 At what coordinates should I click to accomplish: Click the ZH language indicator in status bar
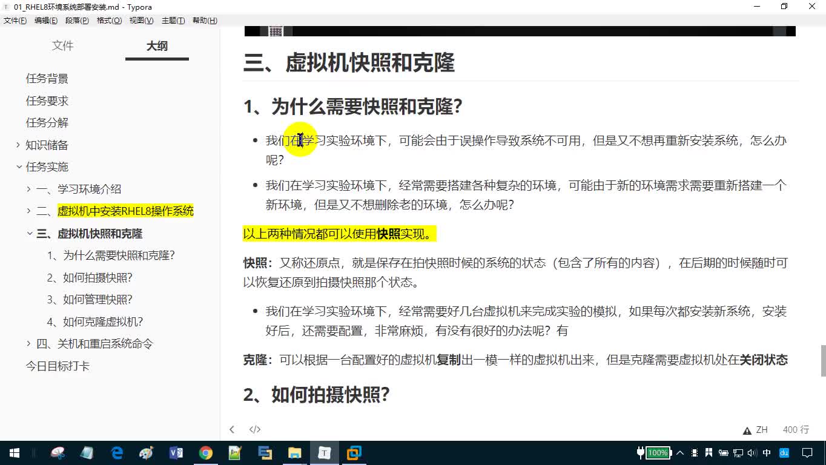click(x=762, y=430)
